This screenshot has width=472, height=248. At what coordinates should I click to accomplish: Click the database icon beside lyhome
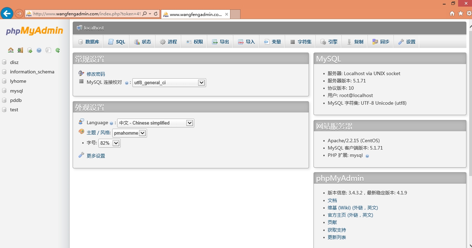tap(4, 81)
